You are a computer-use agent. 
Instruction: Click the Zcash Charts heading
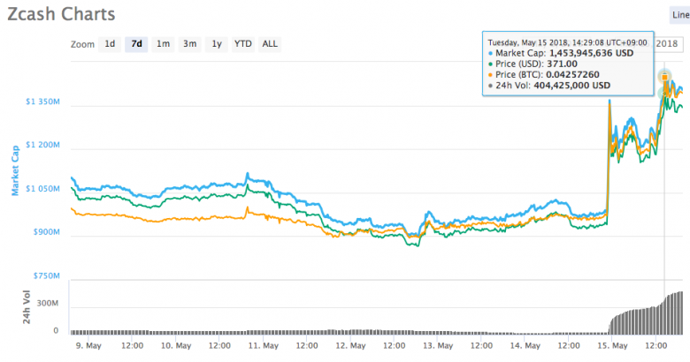[61, 14]
